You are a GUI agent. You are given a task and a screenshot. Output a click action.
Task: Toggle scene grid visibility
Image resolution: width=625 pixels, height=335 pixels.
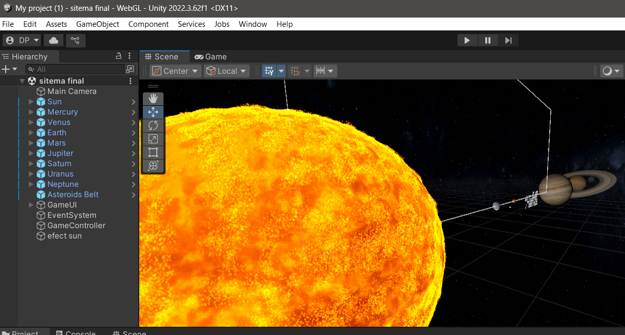pos(269,71)
